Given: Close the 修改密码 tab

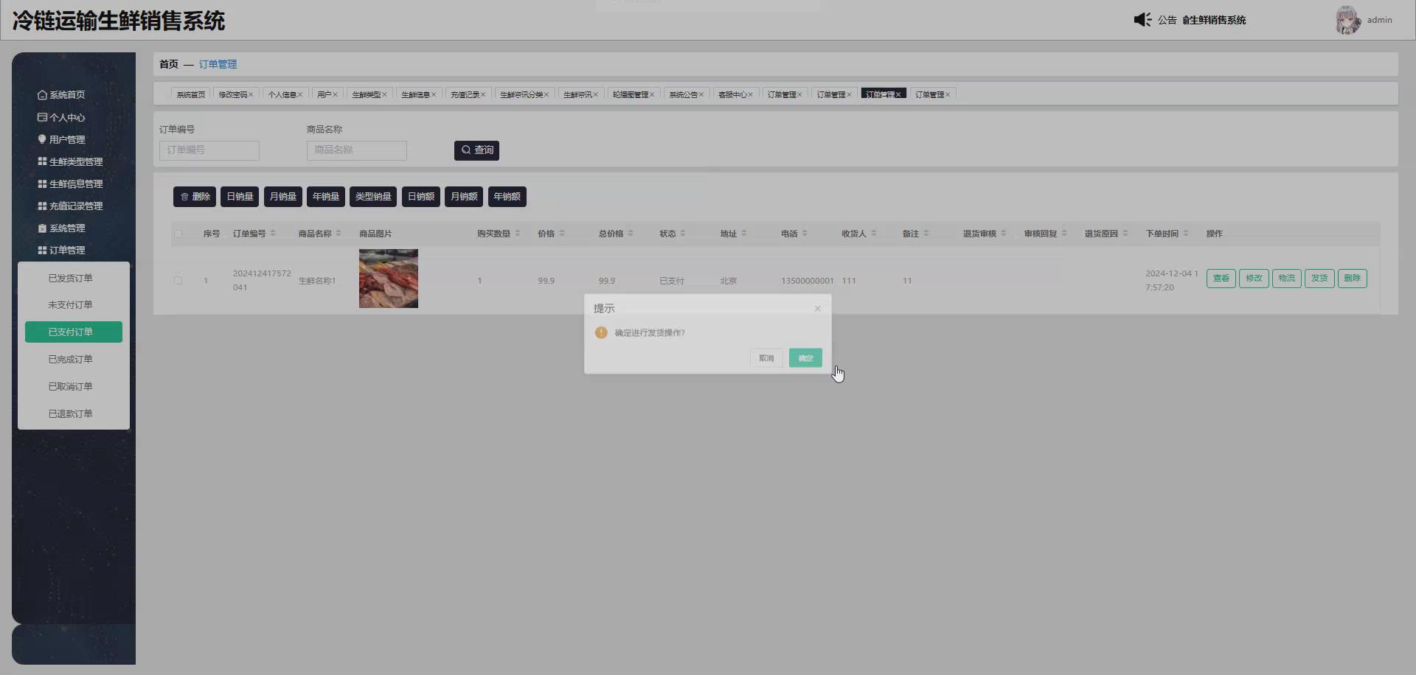Looking at the screenshot, I should (x=251, y=94).
